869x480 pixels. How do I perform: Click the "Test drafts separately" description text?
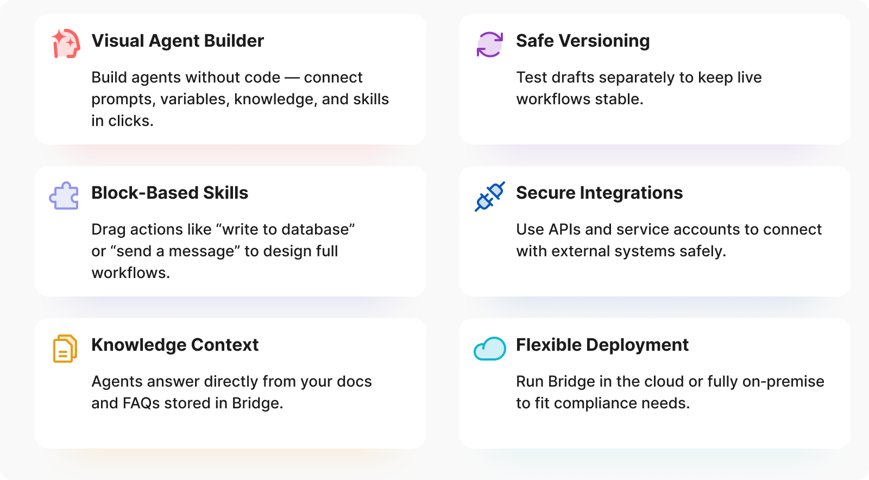pyautogui.click(x=639, y=78)
